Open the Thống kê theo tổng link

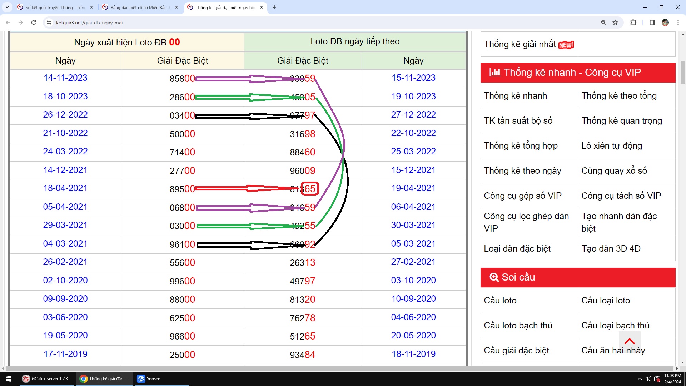[x=619, y=96]
